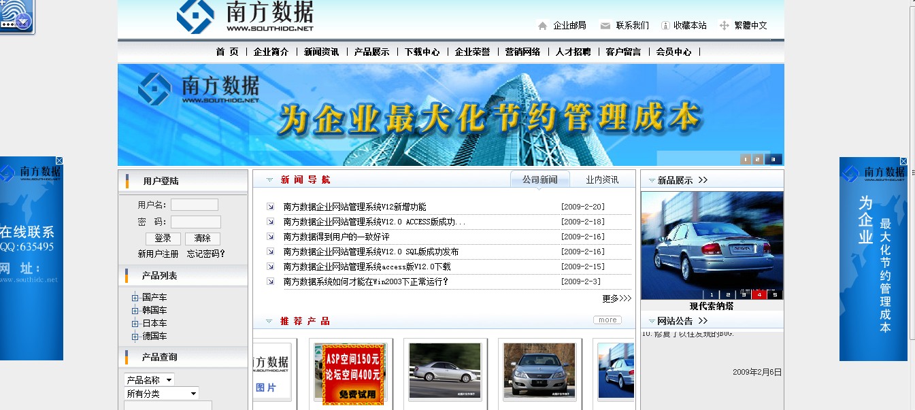Focus the 用户名 input field

point(195,205)
